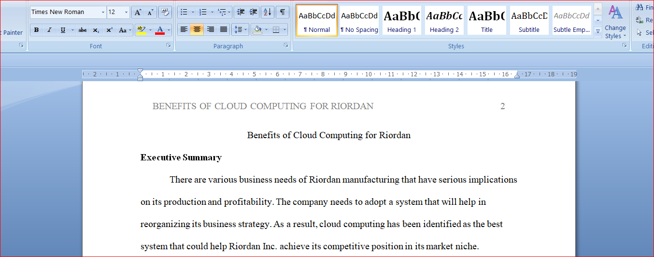
Task: Click the Decrease Indent icon
Action: tap(241, 12)
